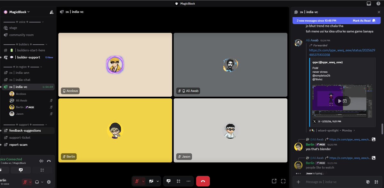Collapse the builders category
The image size is (384, 188).
[26, 44]
